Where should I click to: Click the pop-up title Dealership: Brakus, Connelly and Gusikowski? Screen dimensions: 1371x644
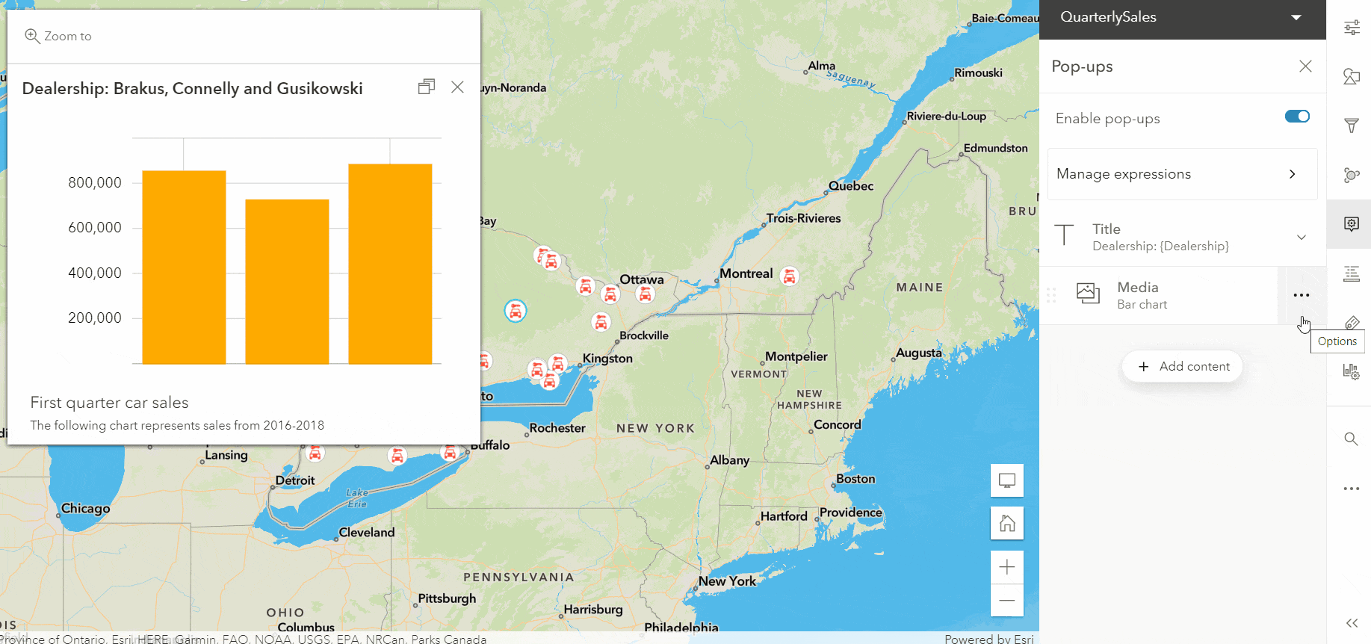(193, 88)
